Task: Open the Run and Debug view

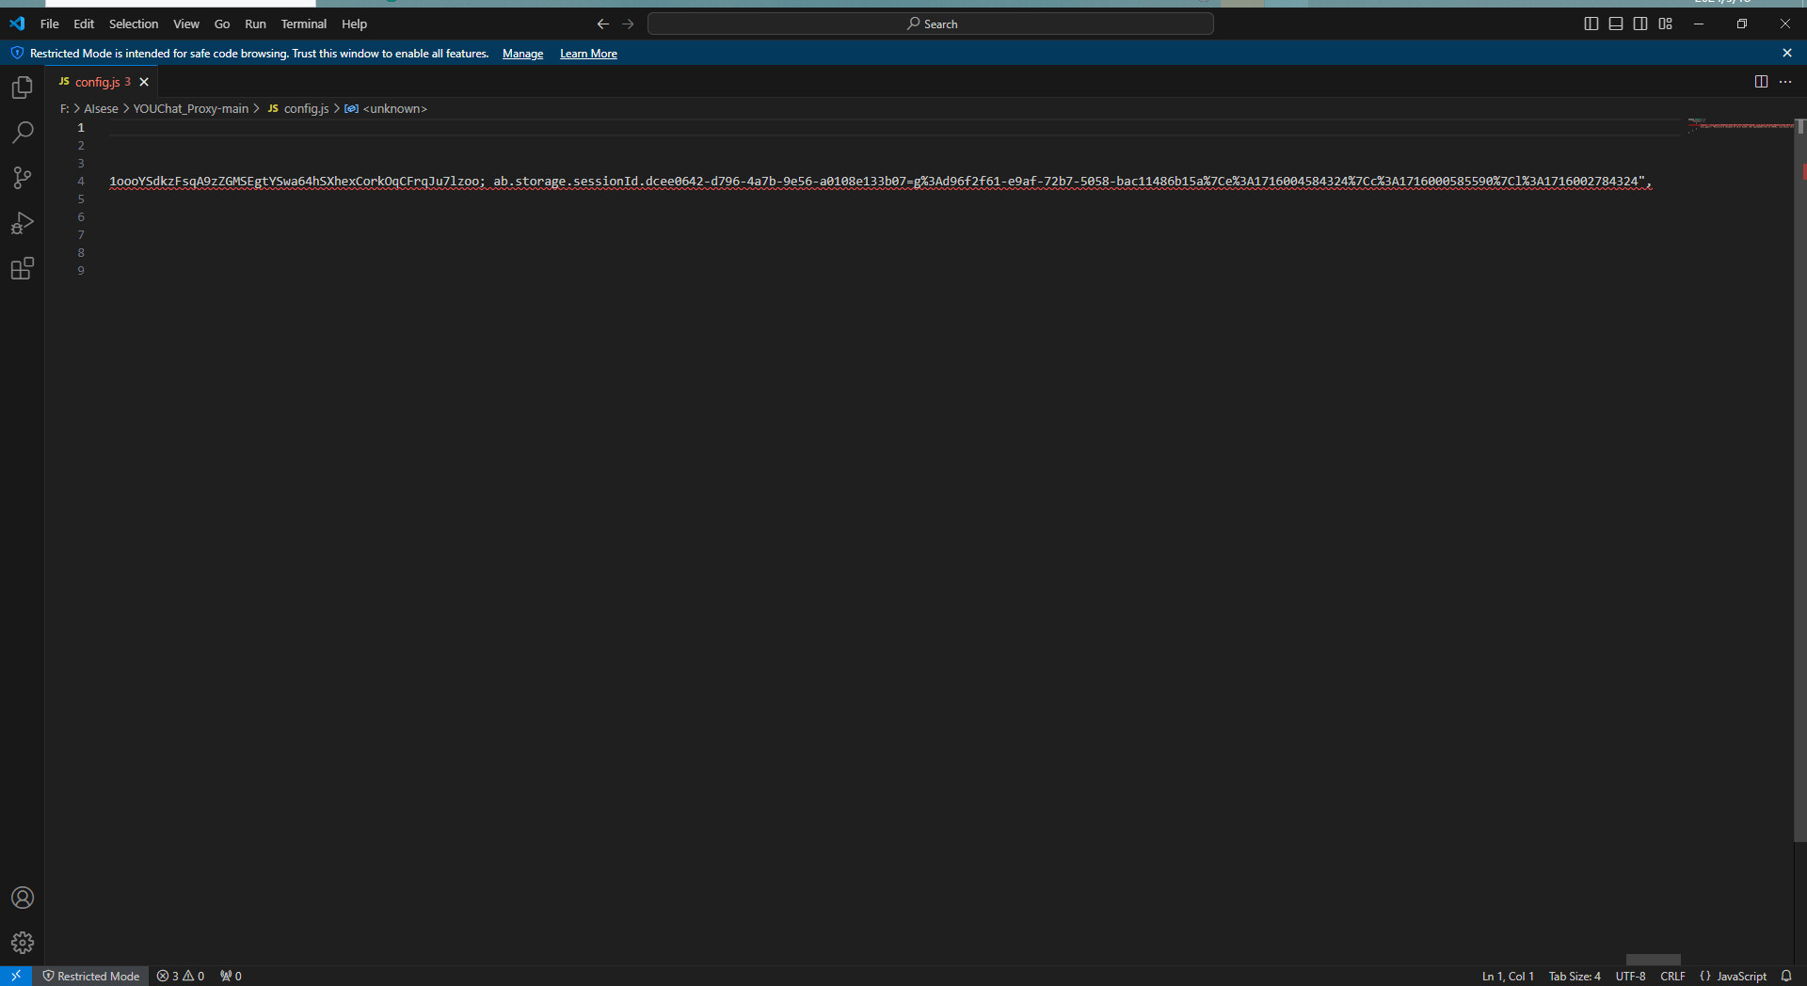Action: [x=22, y=223]
